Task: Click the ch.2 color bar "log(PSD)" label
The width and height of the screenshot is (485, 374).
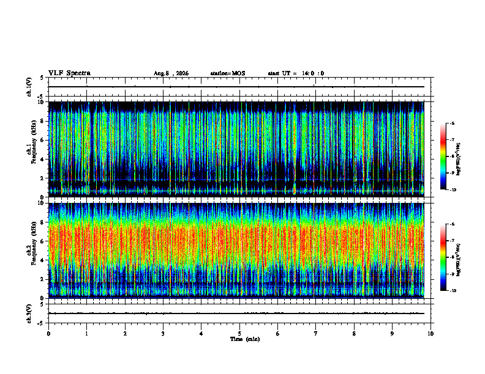Action: click(459, 260)
